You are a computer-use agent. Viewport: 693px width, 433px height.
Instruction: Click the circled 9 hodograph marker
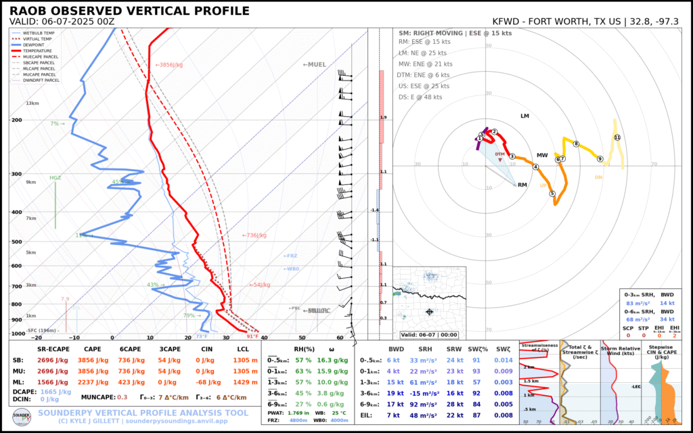pos(600,159)
